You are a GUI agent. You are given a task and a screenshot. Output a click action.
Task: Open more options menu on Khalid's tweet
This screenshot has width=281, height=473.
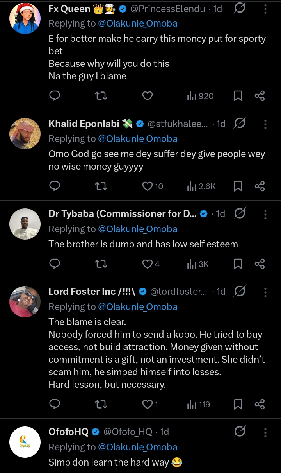tap(265, 124)
